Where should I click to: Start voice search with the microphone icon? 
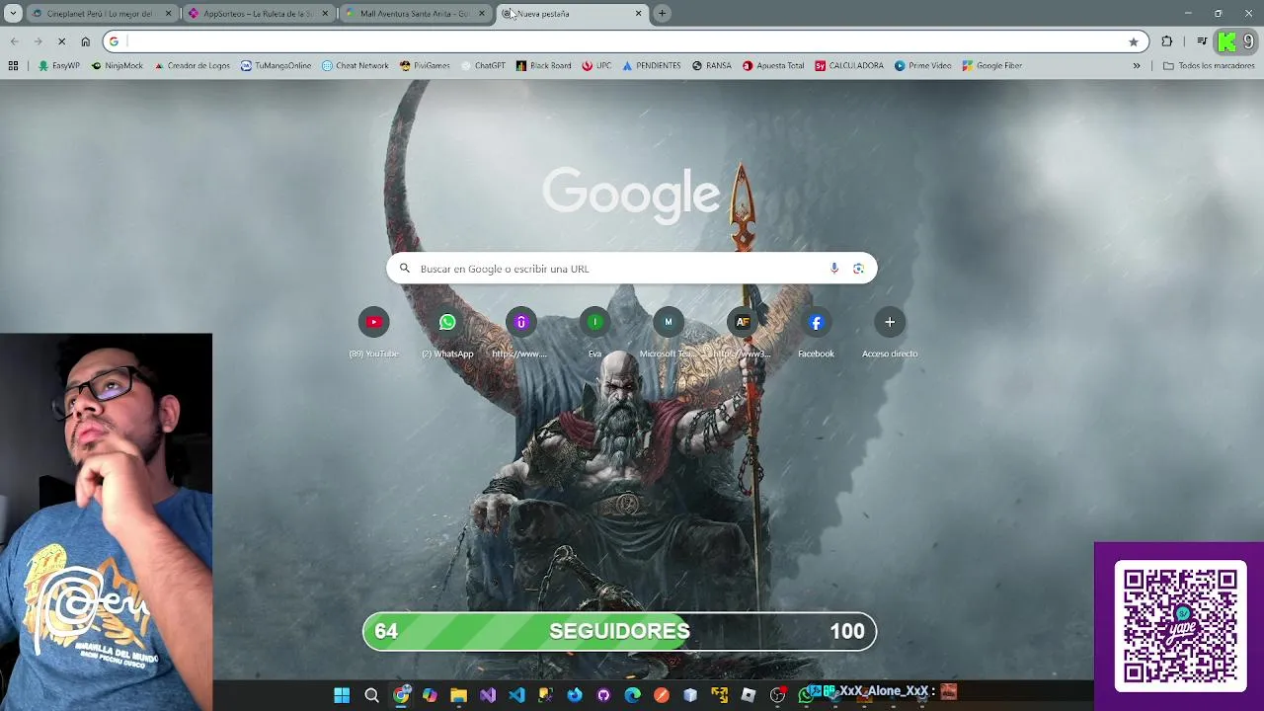(x=834, y=269)
